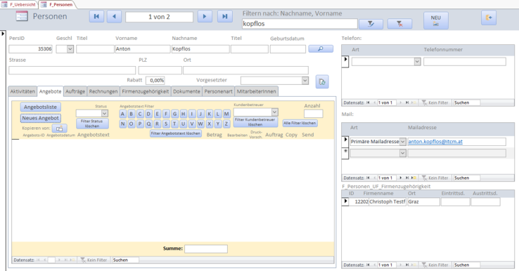Image resolution: width=519 pixels, height=271 pixels.
Task: Filter Angebotstext by letter K
Action: [209, 114]
